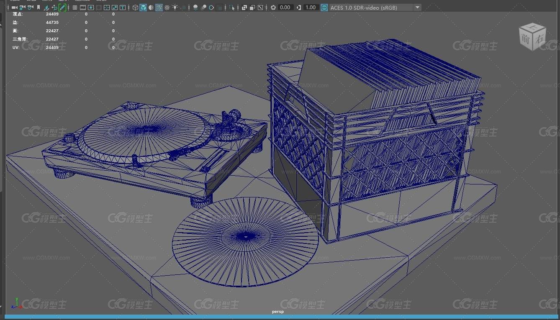
Task: Toggle the Safe Title display
Action: click(x=123, y=8)
